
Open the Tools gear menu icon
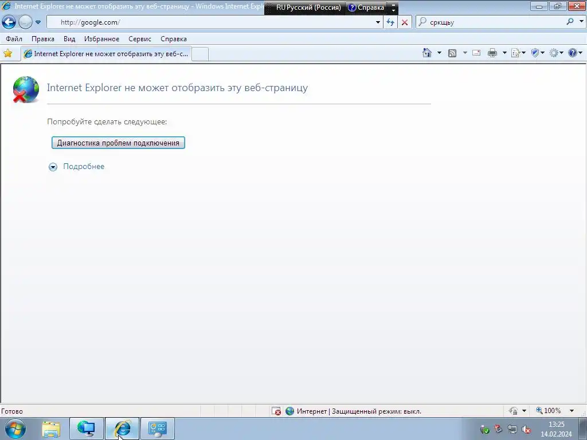[556, 53]
